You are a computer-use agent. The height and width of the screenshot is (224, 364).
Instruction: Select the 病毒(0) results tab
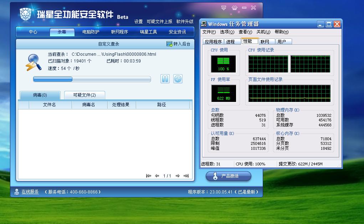point(40,95)
